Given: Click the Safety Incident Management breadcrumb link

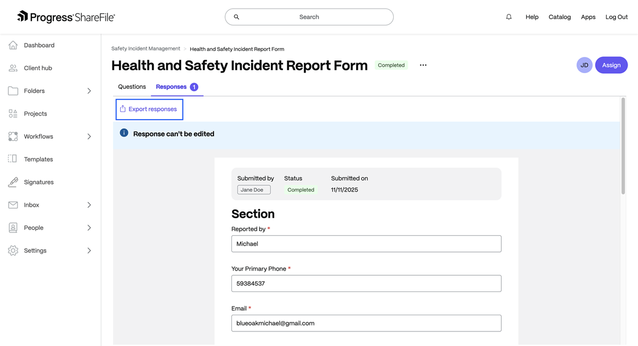Looking at the screenshot, I should click(x=146, y=49).
